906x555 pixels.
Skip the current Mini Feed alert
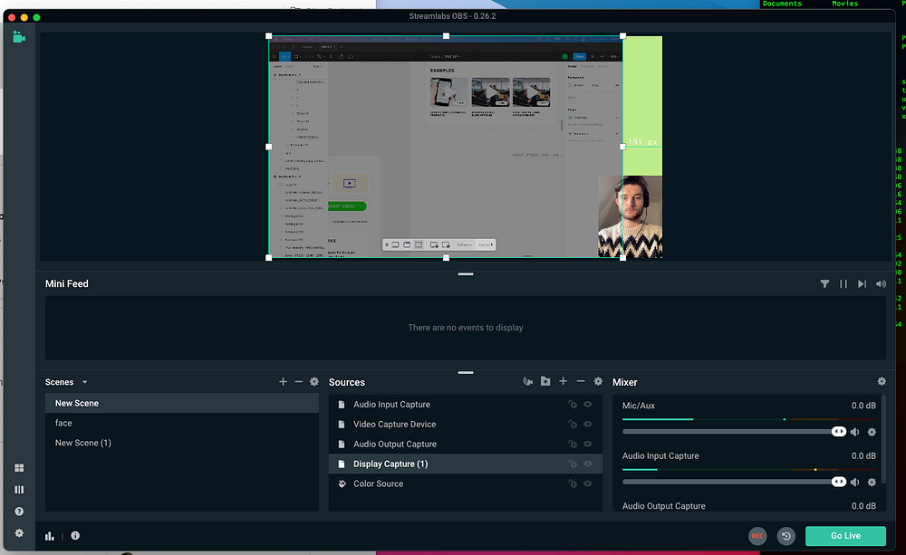(x=862, y=284)
